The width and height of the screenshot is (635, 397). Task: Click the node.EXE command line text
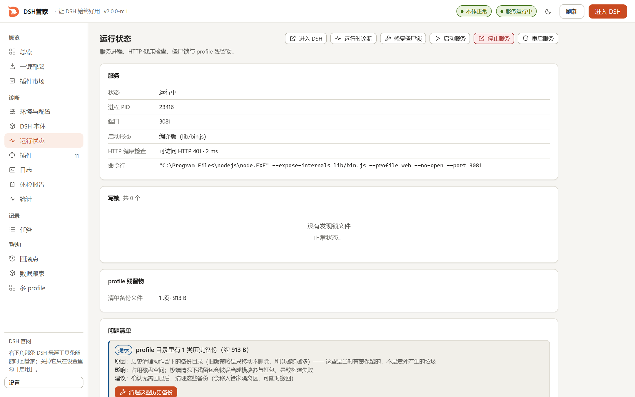[320, 166]
